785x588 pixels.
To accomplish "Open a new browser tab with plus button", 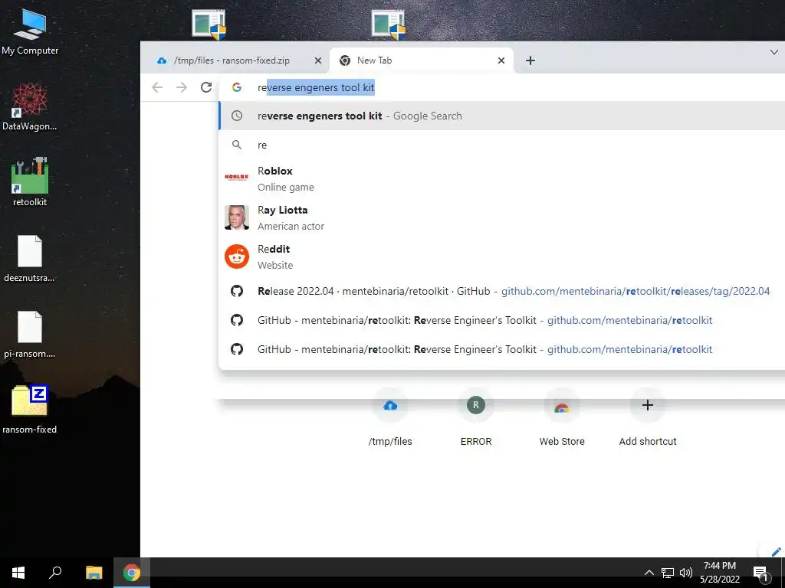I will [530, 60].
